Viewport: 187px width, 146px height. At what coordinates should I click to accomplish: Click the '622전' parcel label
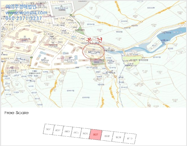coord(34,93)
